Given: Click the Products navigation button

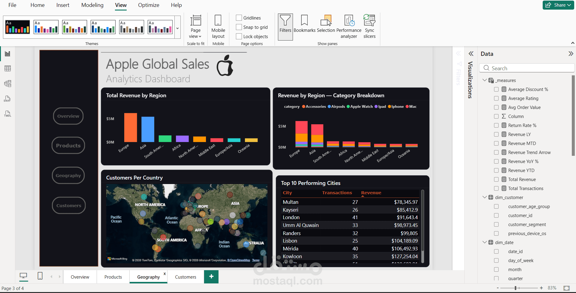Looking at the screenshot, I should click(x=68, y=145).
